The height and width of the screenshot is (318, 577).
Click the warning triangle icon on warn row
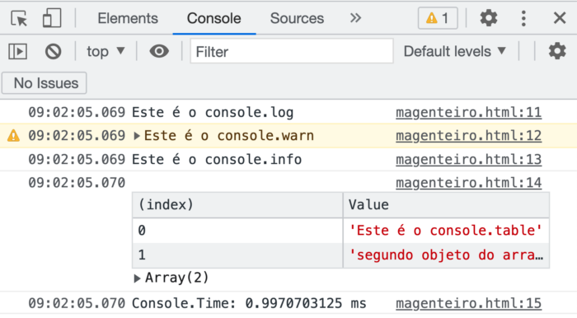tap(13, 136)
